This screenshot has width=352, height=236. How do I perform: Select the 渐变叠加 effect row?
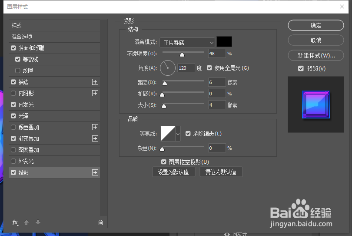pos(54,138)
